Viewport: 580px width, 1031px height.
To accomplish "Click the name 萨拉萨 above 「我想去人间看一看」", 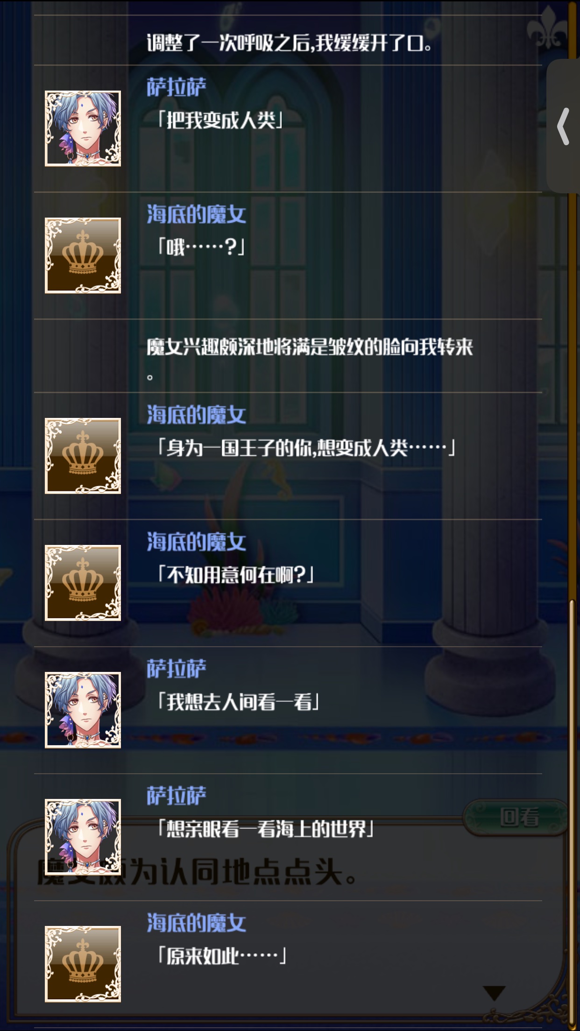I will (177, 668).
